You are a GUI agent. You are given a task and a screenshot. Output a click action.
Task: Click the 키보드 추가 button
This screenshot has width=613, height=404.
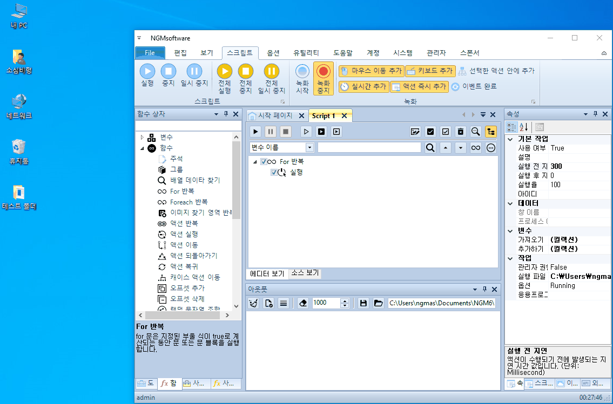tap(430, 71)
